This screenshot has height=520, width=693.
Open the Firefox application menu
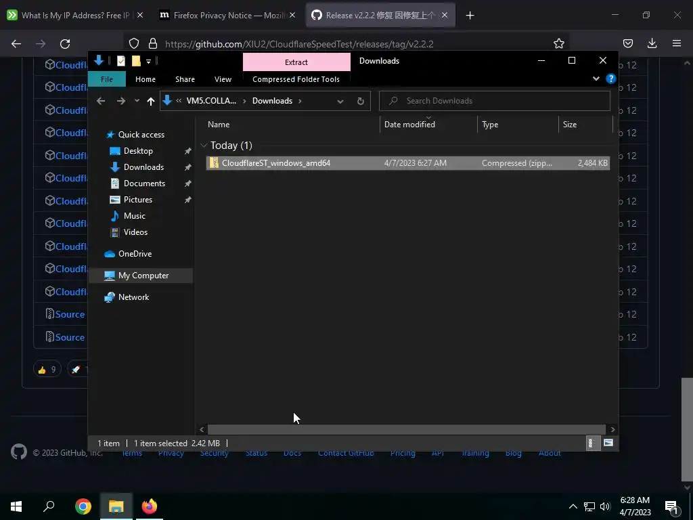[x=676, y=43]
